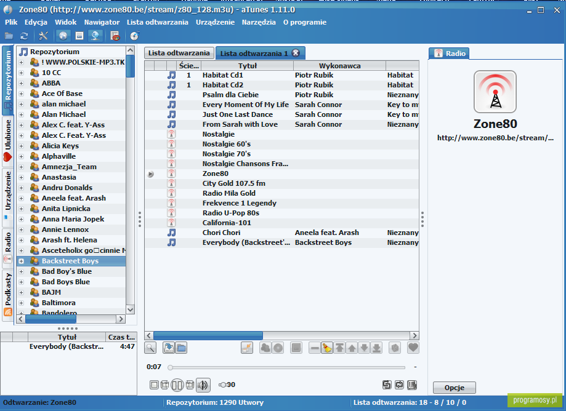Click the playback progress seek slider
566x411 pixels.
tap(288, 367)
